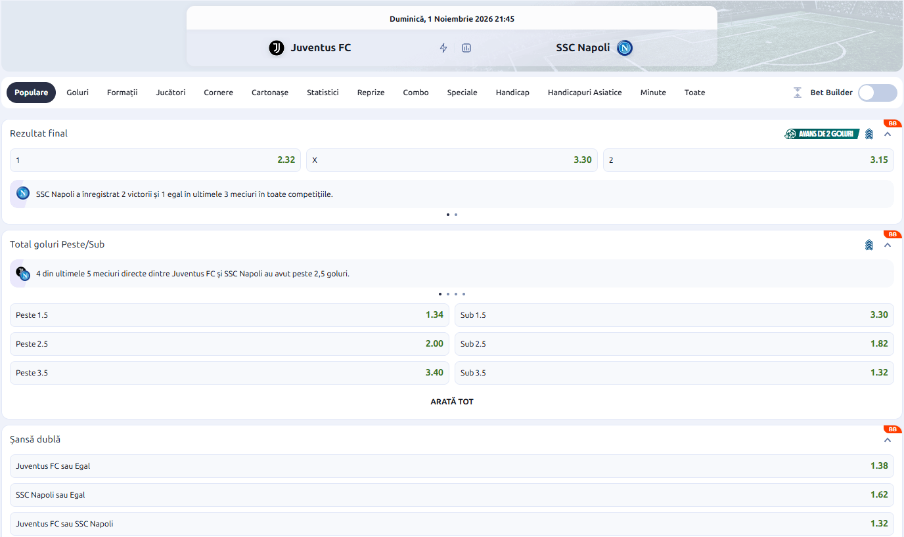Screen dimensions: 904x537
Task: Pick Peste 3.5 at 3.40
Action: [x=229, y=373]
